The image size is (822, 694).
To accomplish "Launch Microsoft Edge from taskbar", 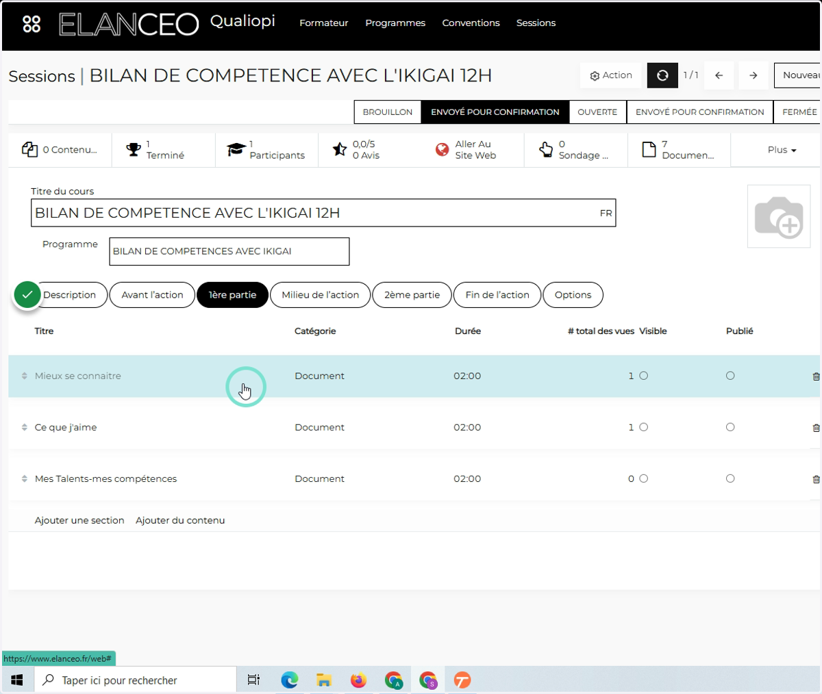I will click(x=290, y=680).
